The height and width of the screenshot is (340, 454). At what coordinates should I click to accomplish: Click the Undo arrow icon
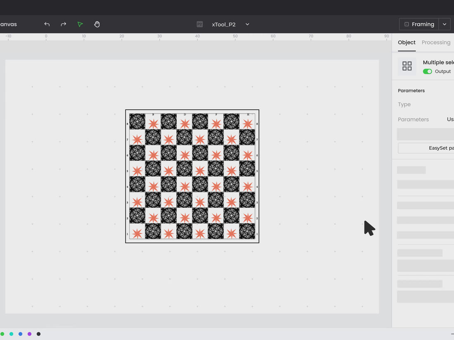[x=47, y=24]
